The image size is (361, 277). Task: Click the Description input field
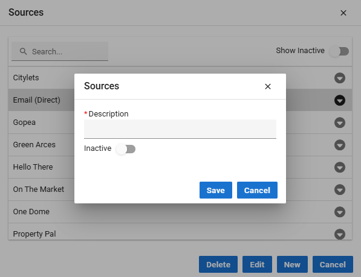180,129
